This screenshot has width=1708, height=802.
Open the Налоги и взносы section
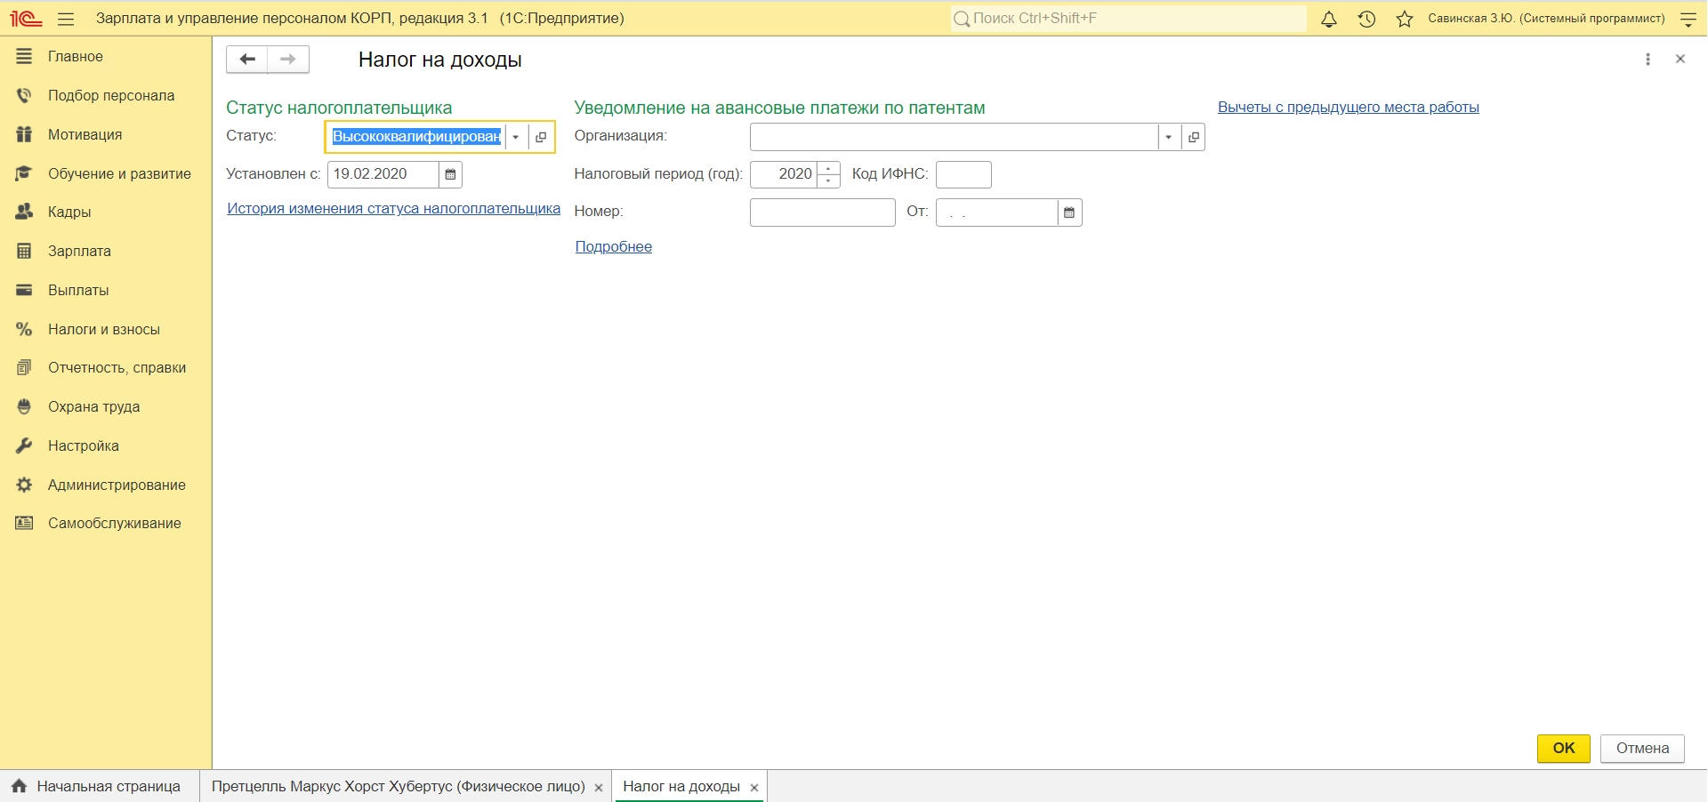(104, 330)
